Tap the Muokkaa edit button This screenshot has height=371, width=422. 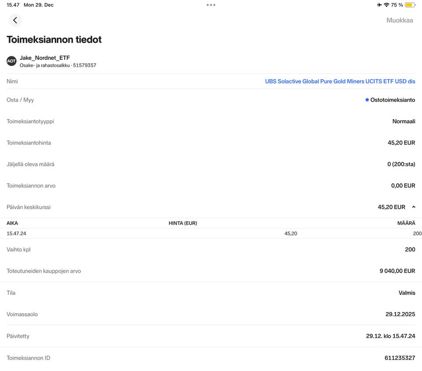[400, 21]
